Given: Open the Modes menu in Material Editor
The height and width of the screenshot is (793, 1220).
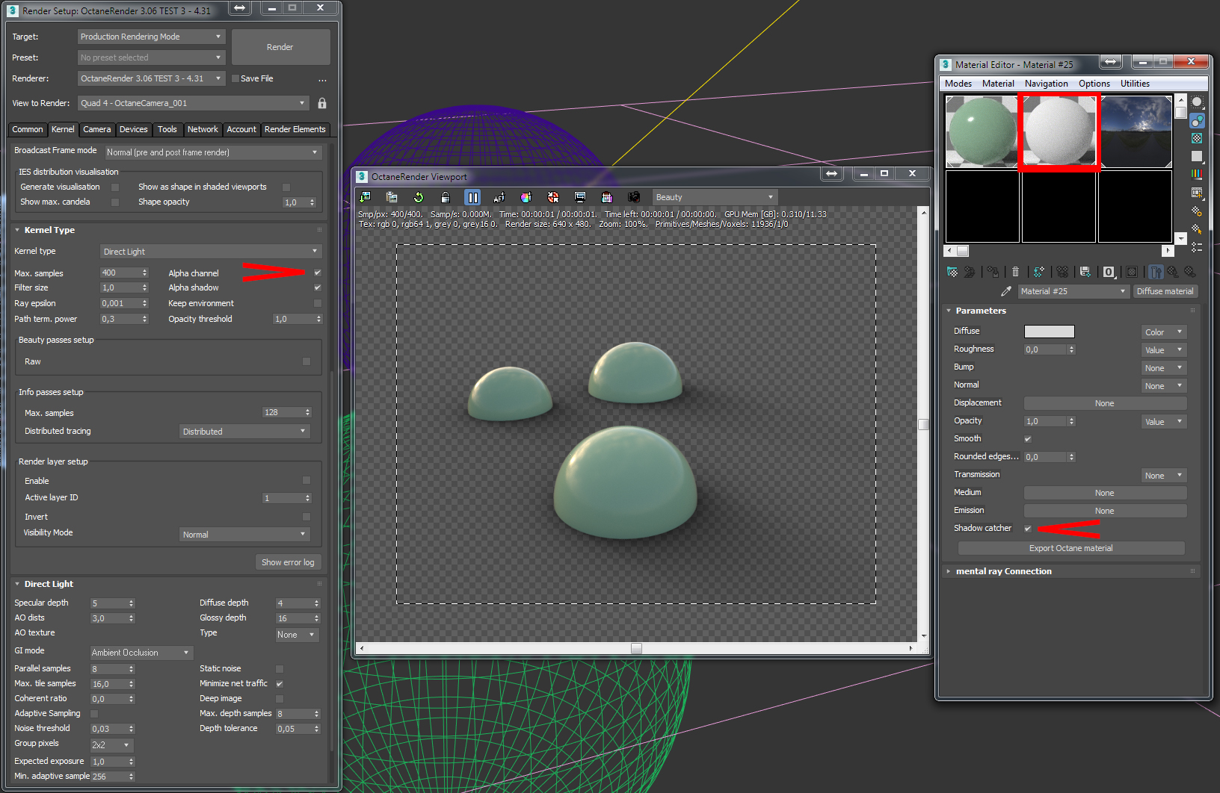Looking at the screenshot, I should [958, 84].
